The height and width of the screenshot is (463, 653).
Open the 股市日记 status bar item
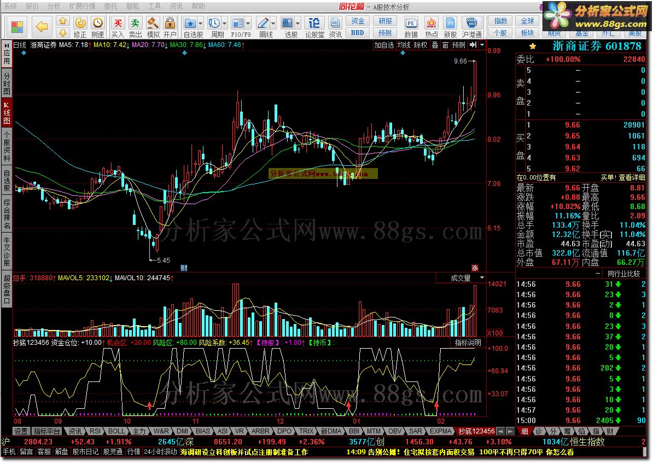click(85, 452)
